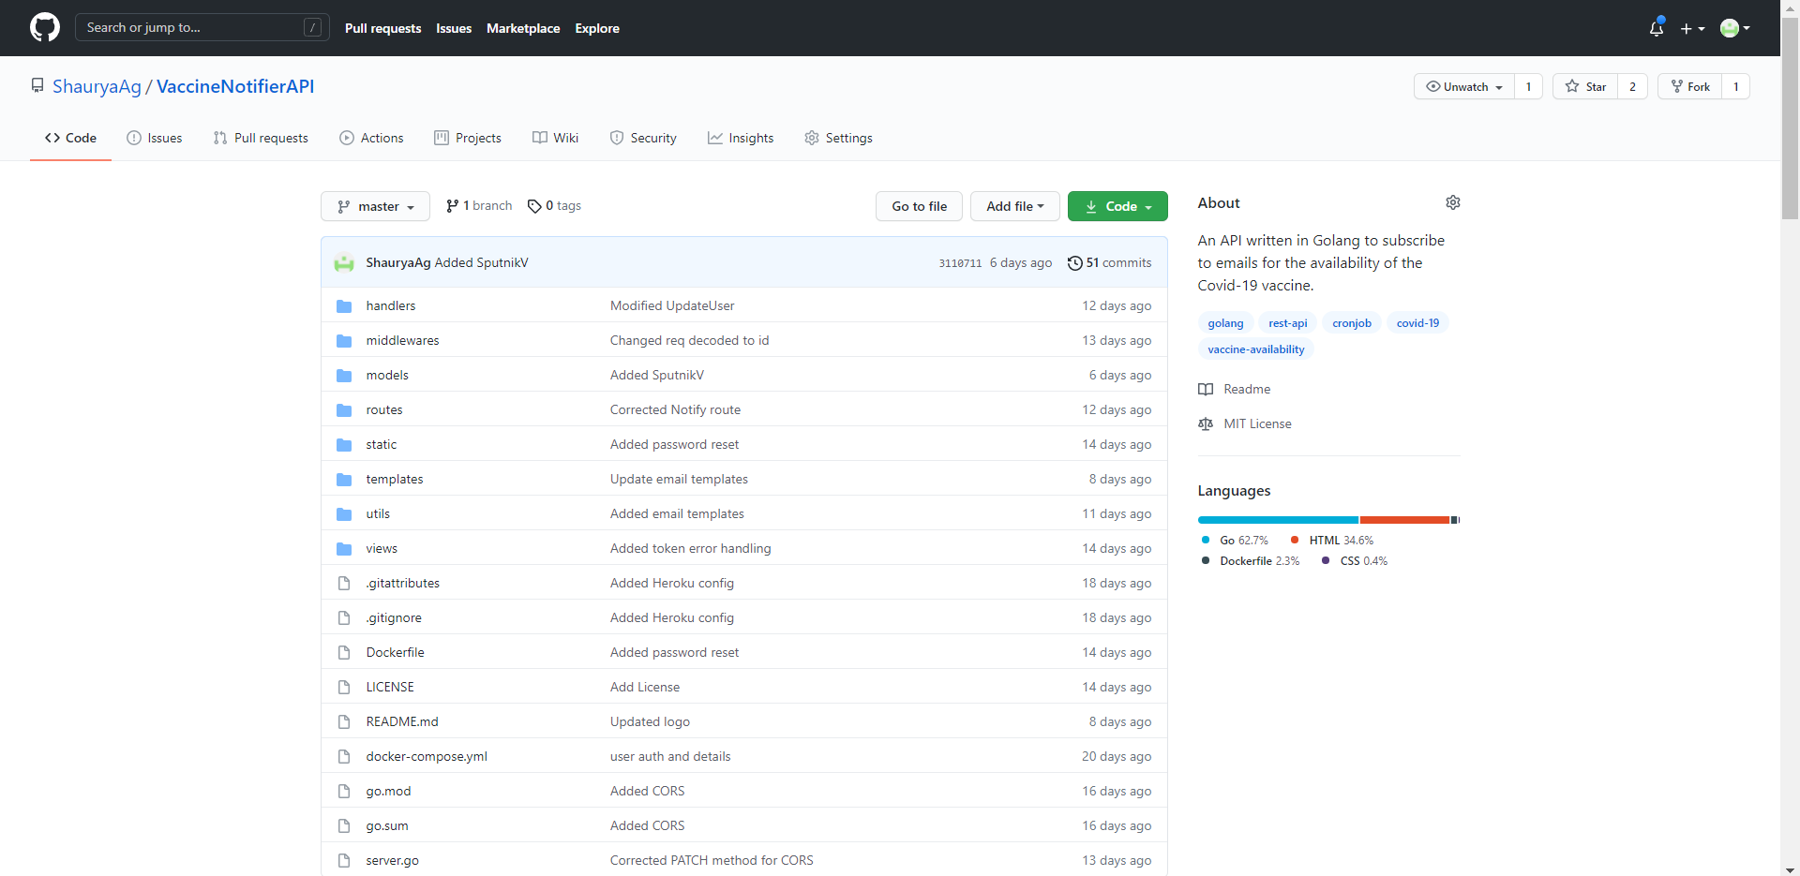This screenshot has height=876, width=1800.
Task: Open the Security tab
Action: 643,138
